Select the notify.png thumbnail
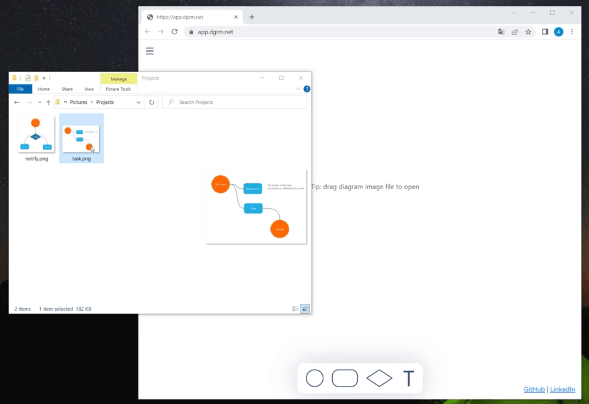 pyautogui.click(x=36, y=134)
